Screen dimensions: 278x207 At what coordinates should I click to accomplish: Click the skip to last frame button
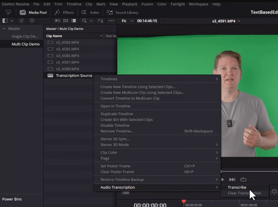pos(232,180)
